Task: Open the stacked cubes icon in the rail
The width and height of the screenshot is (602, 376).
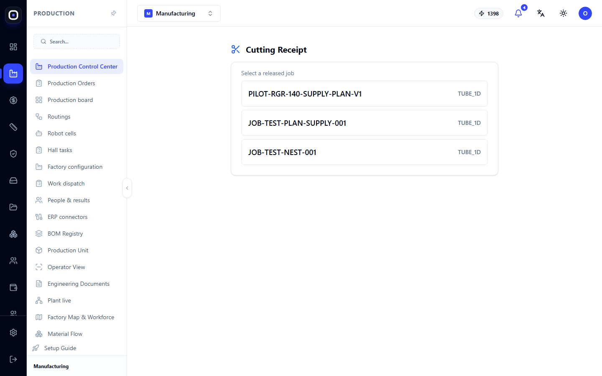Action: [x=13, y=234]
